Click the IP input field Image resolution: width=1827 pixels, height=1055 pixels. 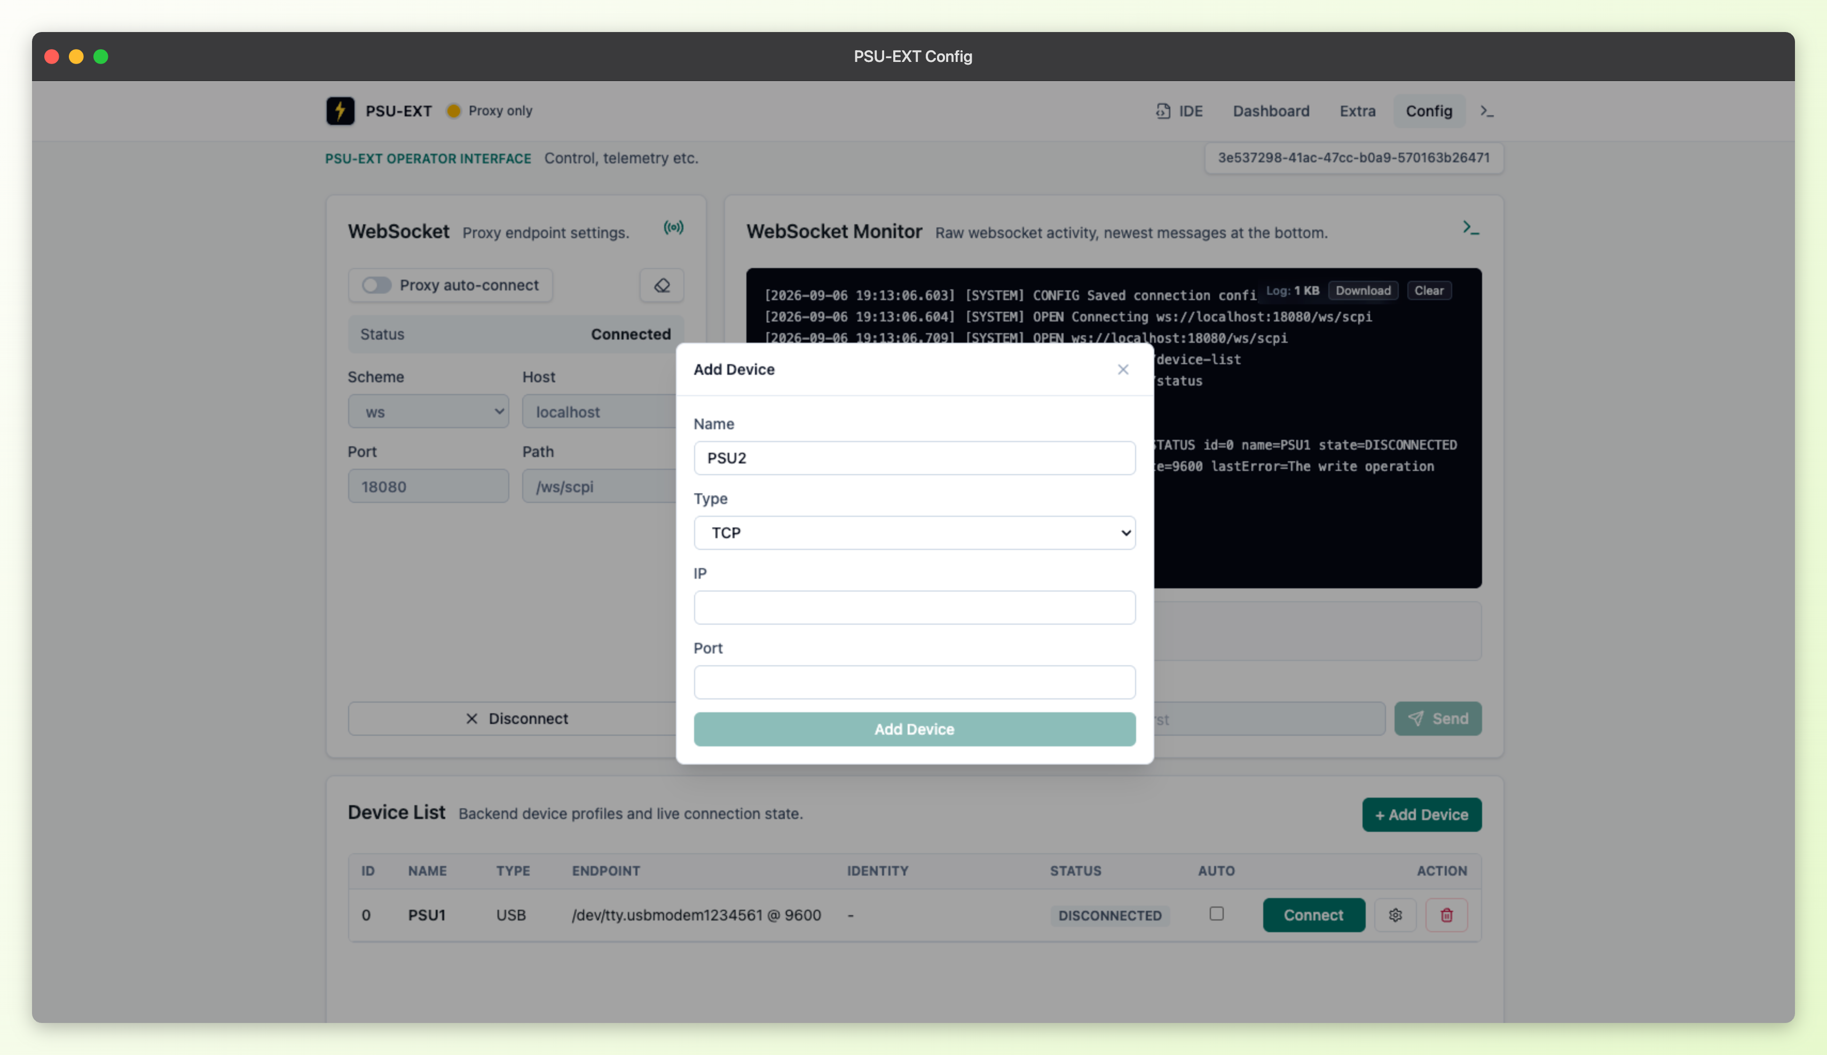pos(914,607)
